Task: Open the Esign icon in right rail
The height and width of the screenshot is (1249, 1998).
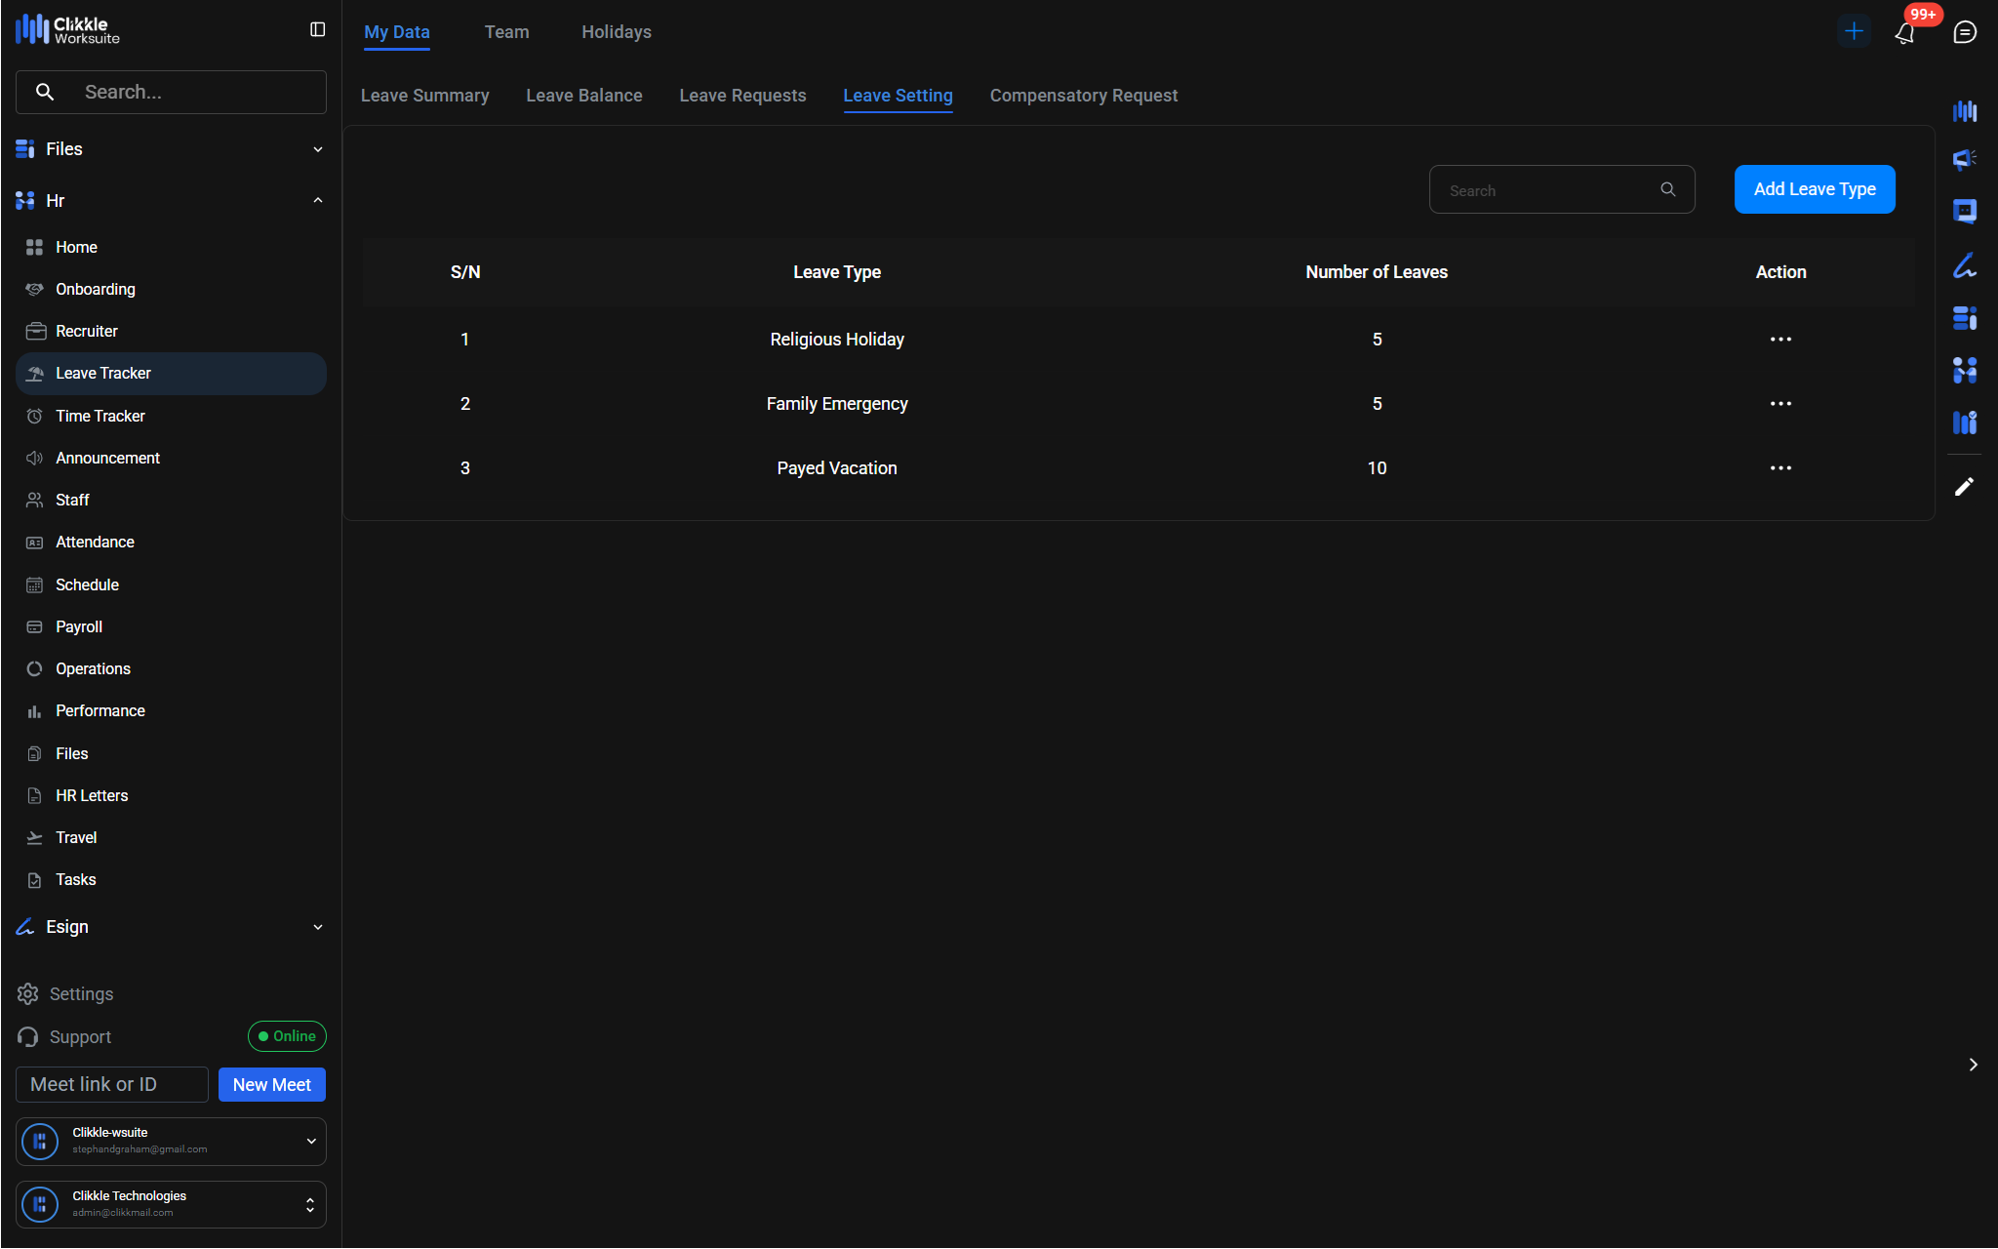Action: click(x=1964, y=265)
